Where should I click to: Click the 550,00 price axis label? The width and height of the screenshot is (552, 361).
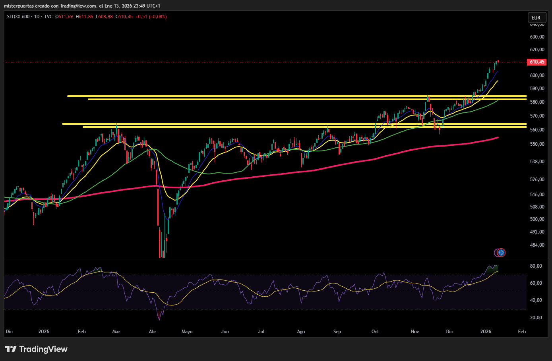537,144
